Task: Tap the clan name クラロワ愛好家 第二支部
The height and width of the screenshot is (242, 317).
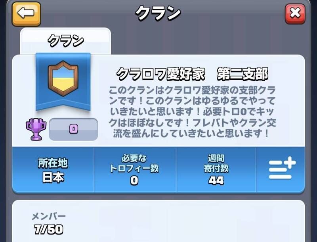Action: coord(192,74)
